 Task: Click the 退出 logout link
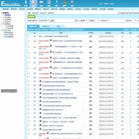[x=112, y=4]
